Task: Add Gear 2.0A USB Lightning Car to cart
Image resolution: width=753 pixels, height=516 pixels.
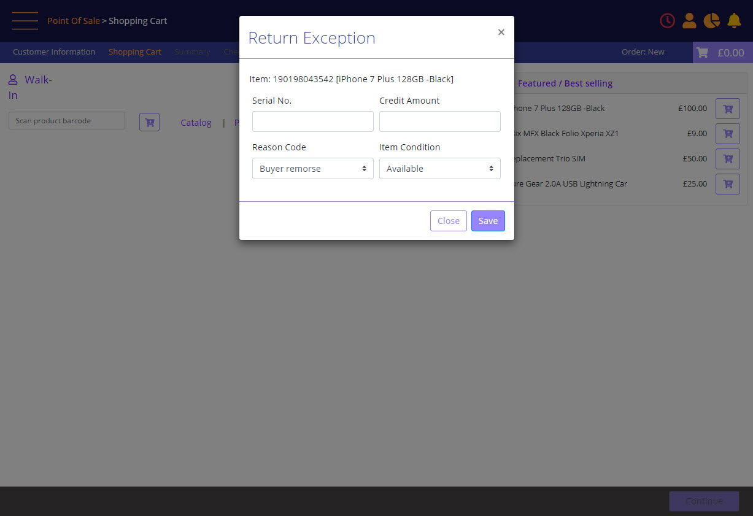Action: tap(728, 183)
